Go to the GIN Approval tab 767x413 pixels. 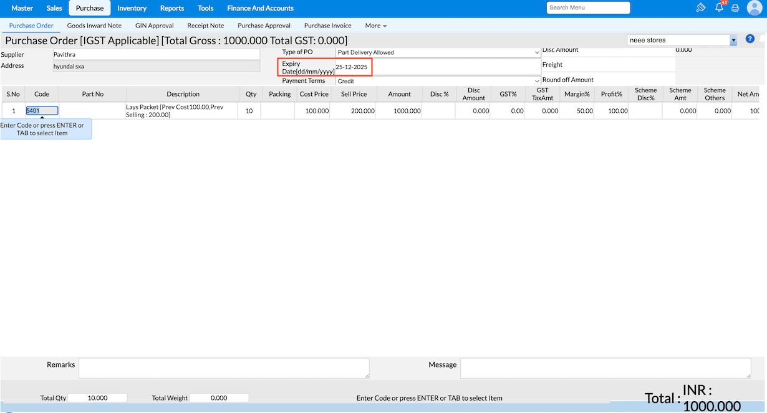tap(154, 26)
